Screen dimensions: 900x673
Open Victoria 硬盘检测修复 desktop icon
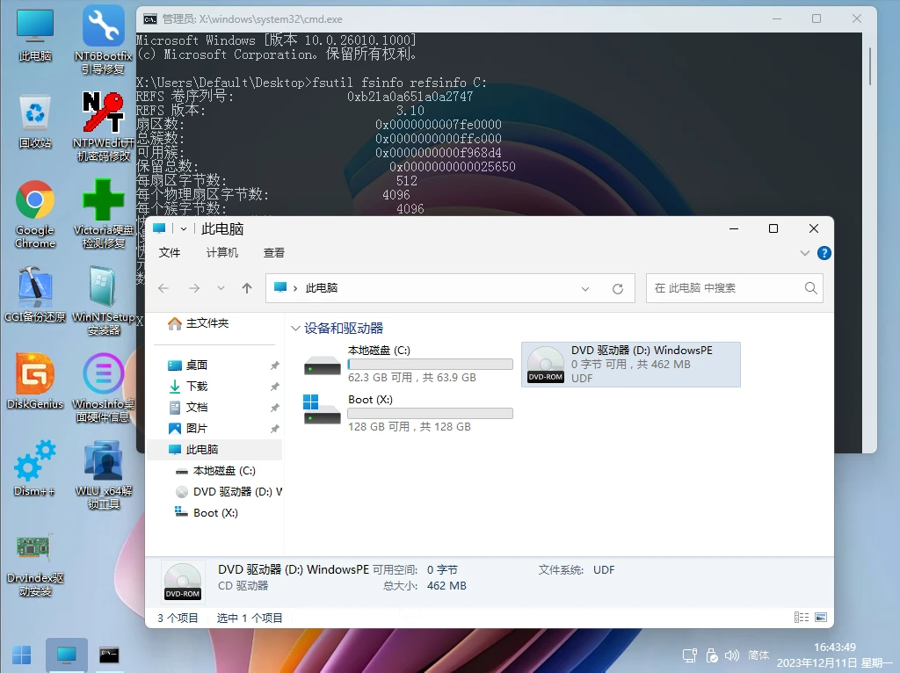[x=104, y=213]
